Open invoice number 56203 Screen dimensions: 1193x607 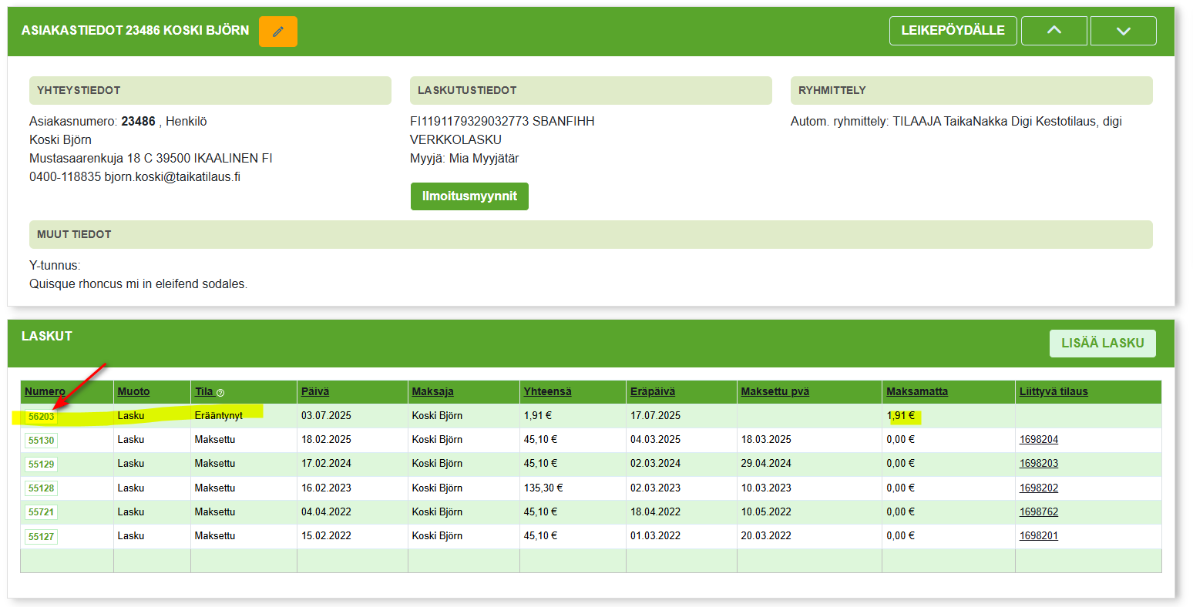(x=41, y=417)
